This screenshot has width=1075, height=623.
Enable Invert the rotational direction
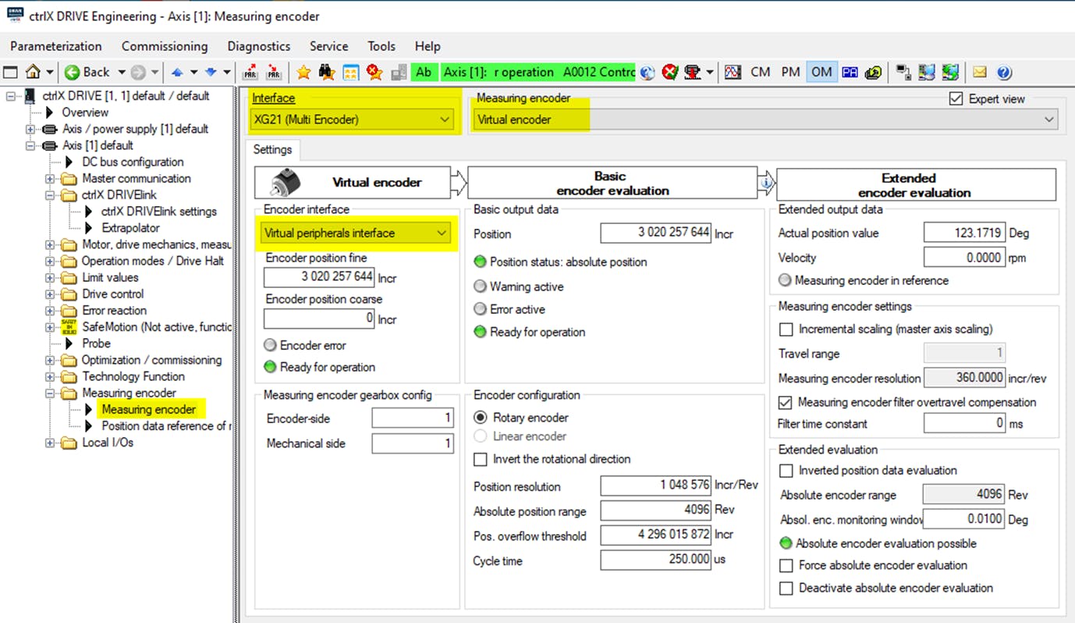click(x=481, y=459)
